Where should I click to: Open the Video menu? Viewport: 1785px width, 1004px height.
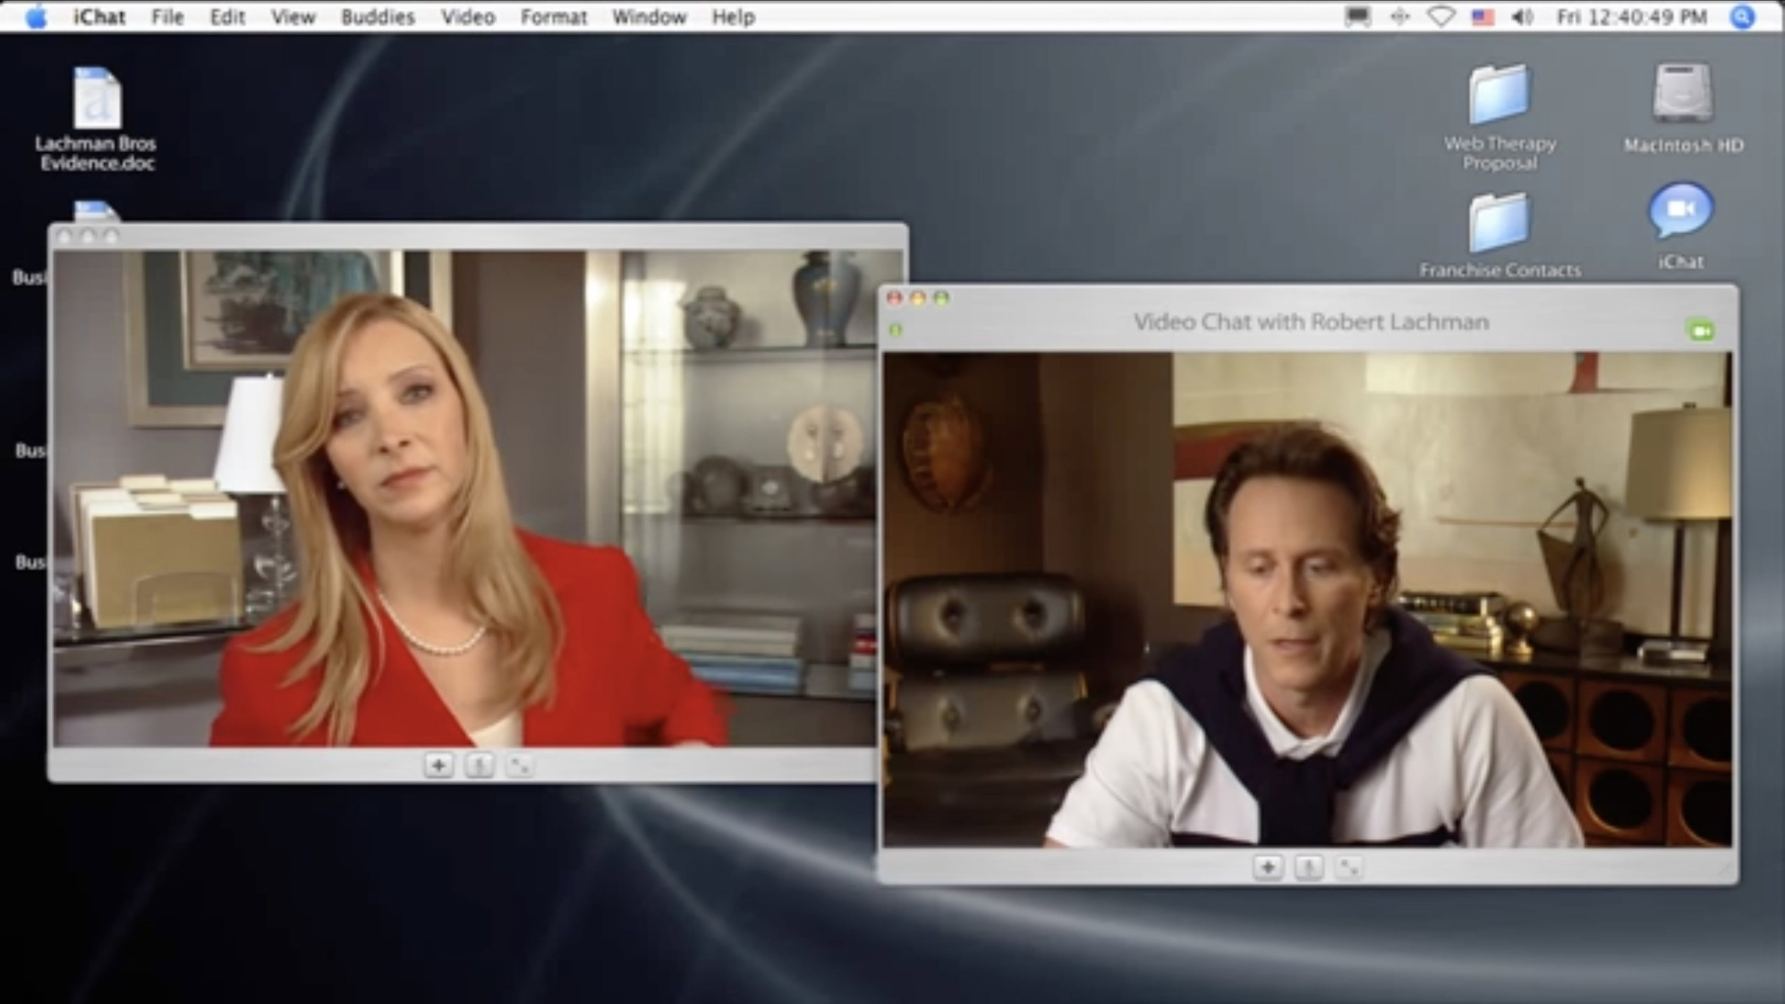[x=467, y=16]
